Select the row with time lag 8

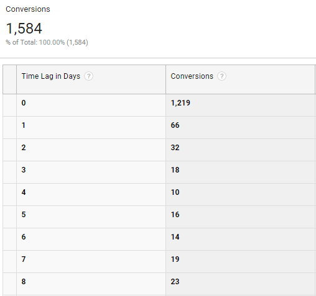(159, 284)
